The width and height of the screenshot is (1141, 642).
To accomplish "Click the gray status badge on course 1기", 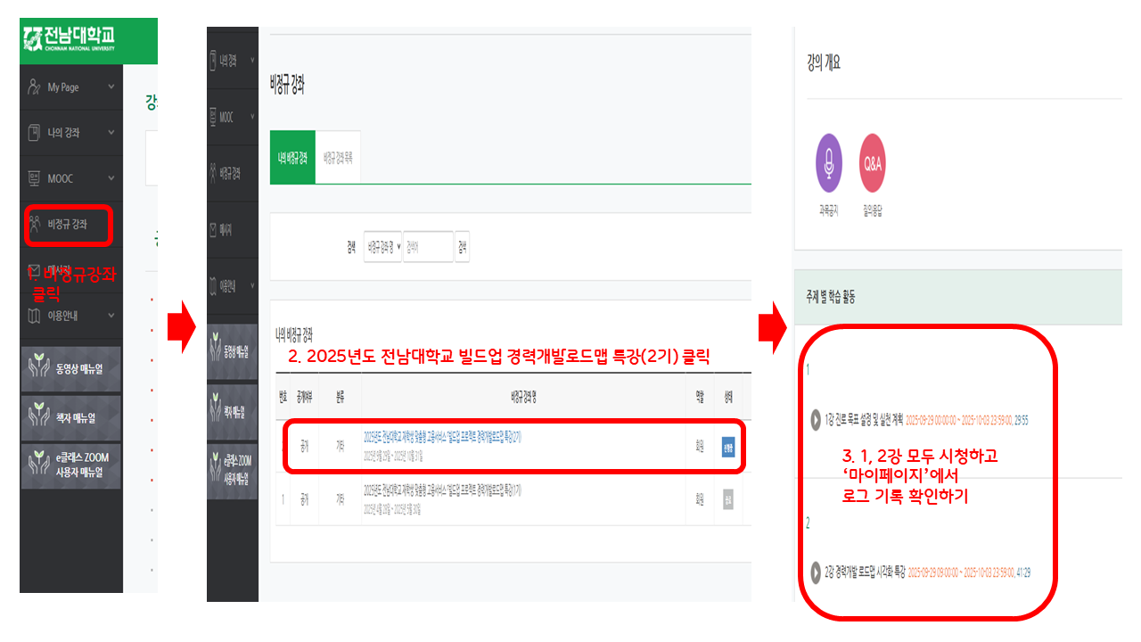I will pyautogui.click(x=728, y=499).
